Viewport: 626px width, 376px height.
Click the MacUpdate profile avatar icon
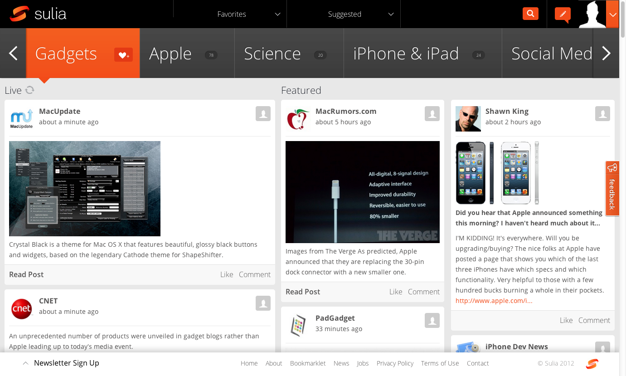22,119
